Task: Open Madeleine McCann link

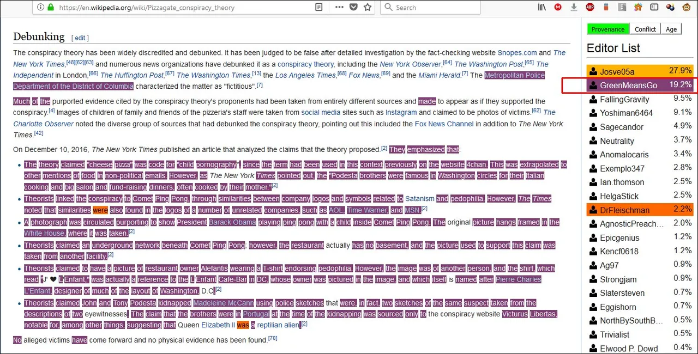Action: point(224,303)
